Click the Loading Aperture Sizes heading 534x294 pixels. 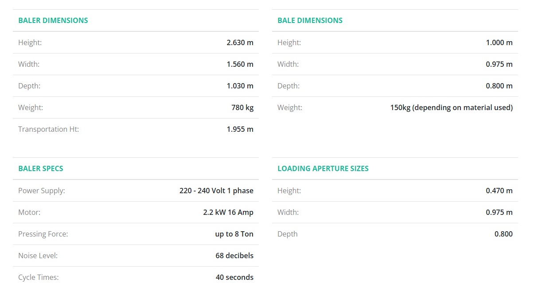(x=323, y=168)
